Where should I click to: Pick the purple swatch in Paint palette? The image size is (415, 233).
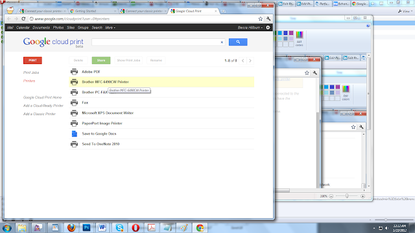coord(291,33)
